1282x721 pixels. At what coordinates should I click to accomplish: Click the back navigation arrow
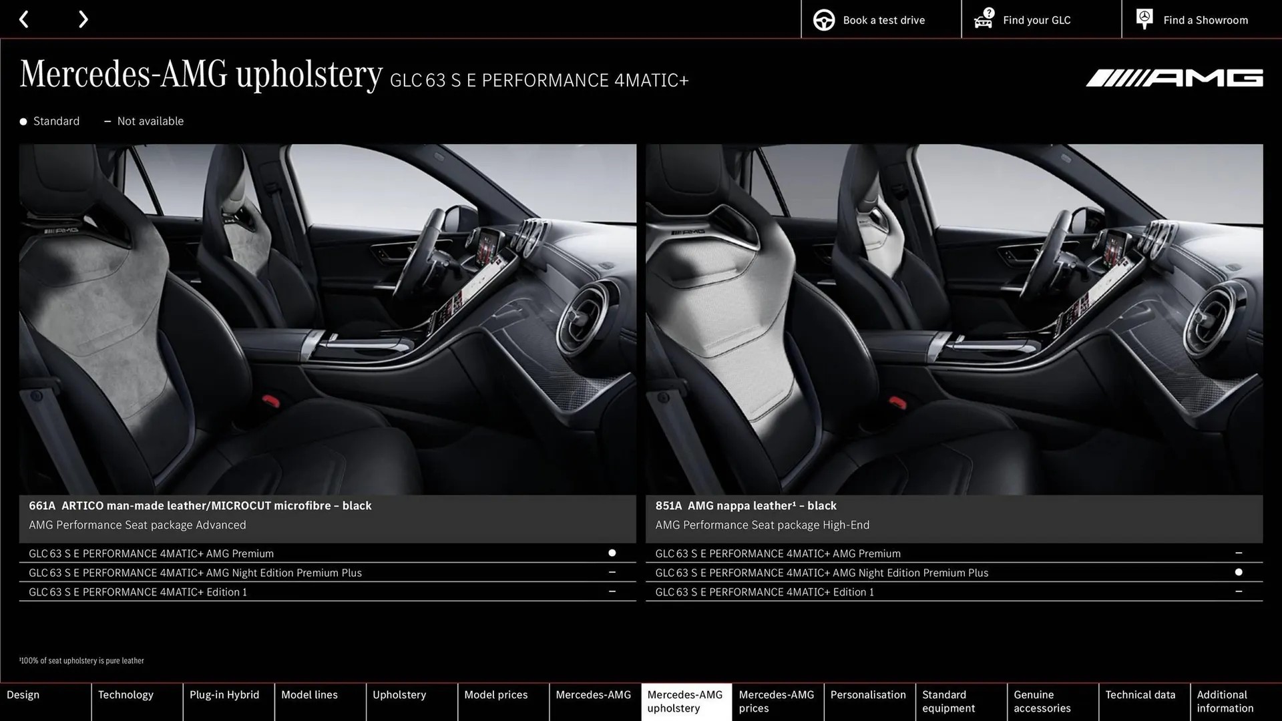25,19
